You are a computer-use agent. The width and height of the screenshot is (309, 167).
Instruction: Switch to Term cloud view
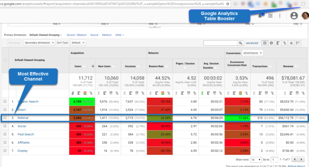[291, 43]
